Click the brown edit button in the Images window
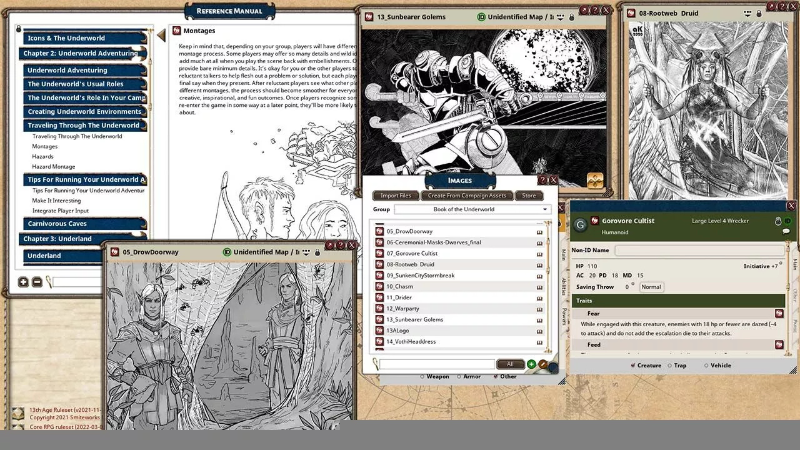The width and height of the screenshot is (800, 450). click(x=542, y=364)
